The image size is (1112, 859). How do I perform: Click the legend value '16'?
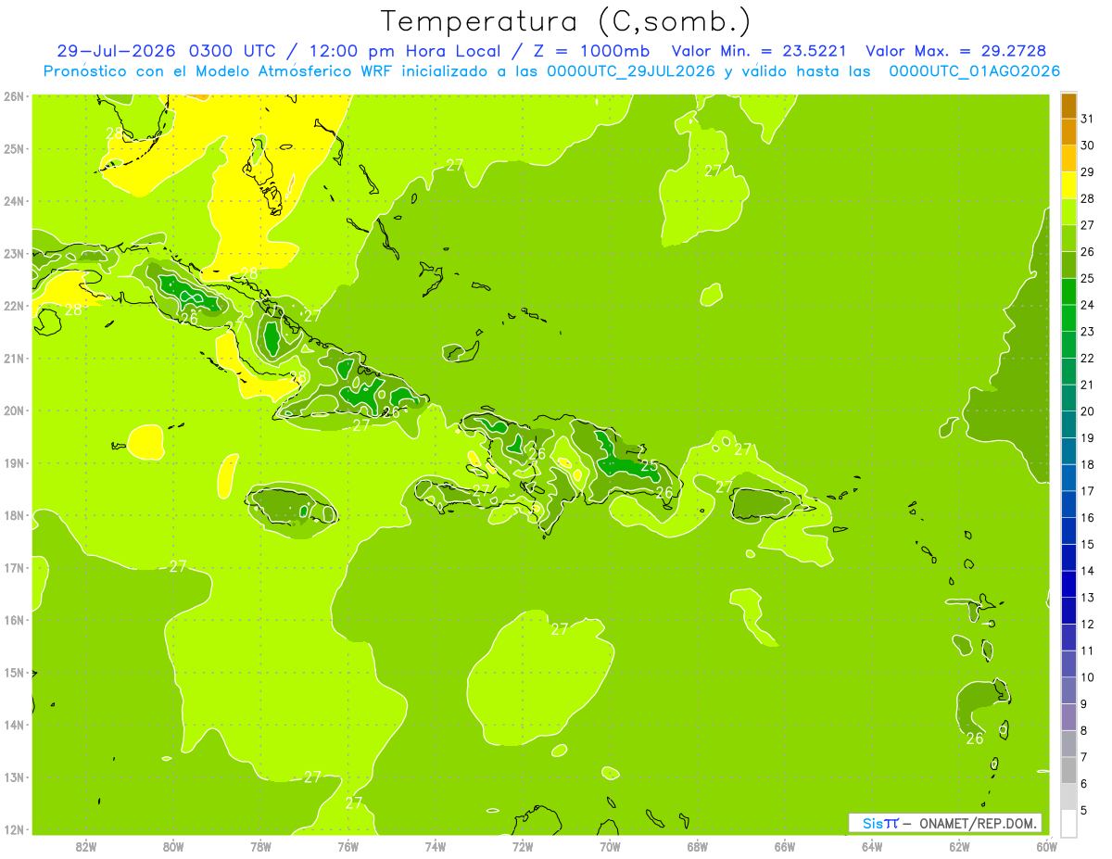click(1088, 518)
